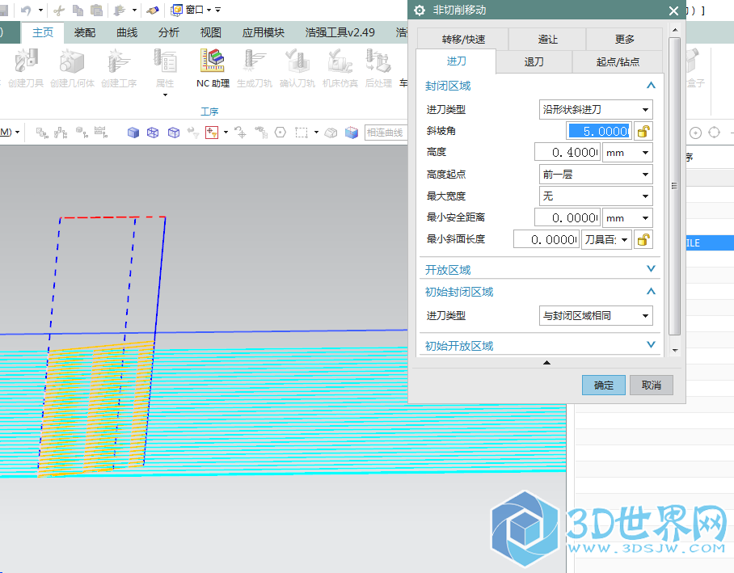This screenshot has width=734, height=573.
Task: Close the 非切削移动 dialog
Action: pos(673,11)
